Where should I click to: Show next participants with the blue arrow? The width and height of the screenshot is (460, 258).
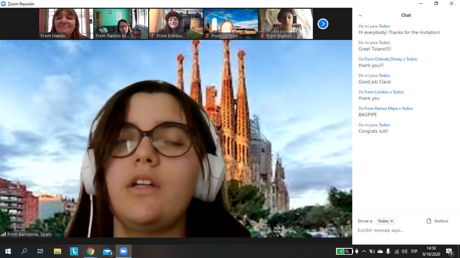(x=323, y=24)
